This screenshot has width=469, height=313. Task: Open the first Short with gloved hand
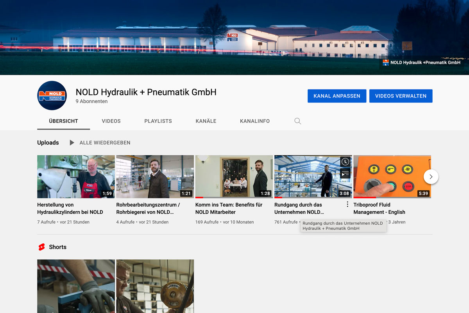pos(76,286)
